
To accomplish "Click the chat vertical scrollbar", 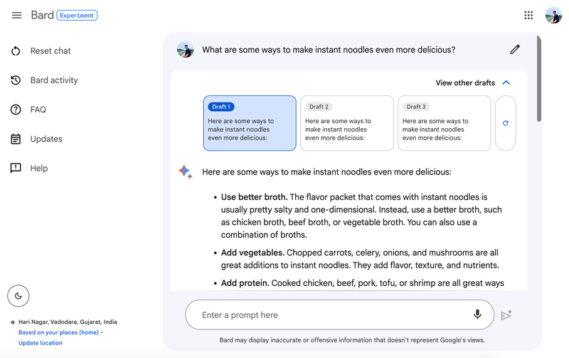I will (539, 78).
